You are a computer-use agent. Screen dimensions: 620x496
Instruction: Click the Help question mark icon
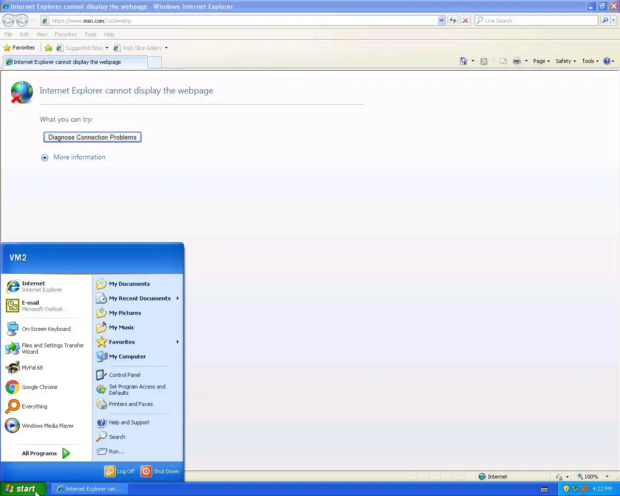pyautogui.click(x=606, y=61)
